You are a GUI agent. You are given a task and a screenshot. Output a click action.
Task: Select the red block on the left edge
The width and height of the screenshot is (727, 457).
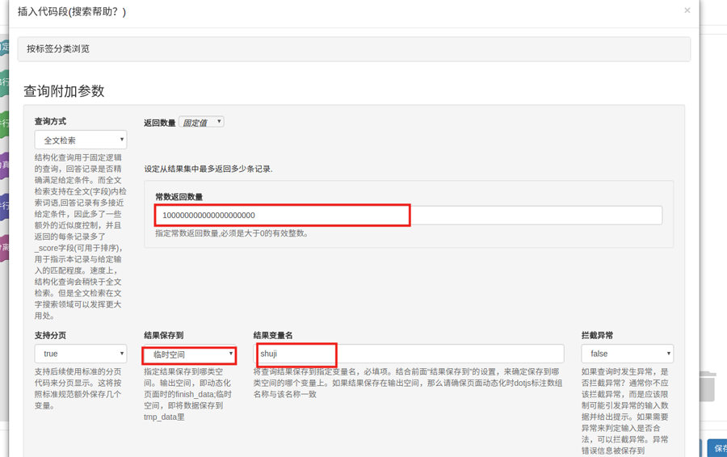(x=4, y=247)
